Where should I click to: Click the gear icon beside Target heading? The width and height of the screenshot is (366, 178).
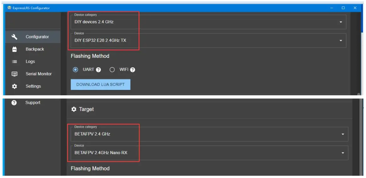coord(74,109)
